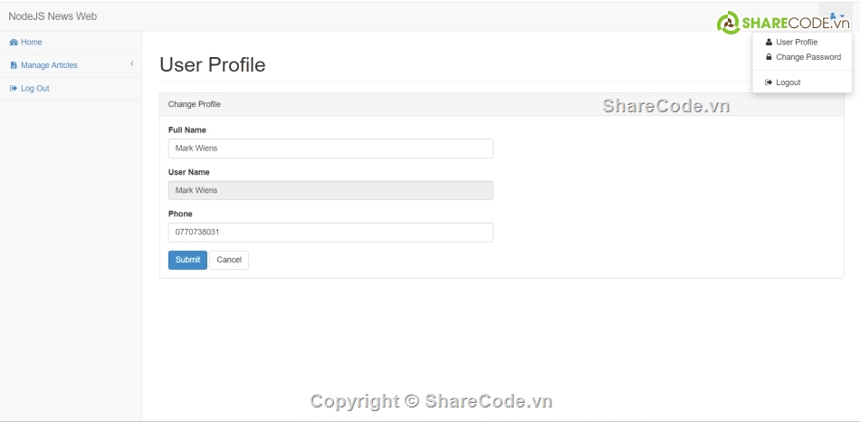Focus the Full Name text field
860x422 pixels.
pyautogui.click(x=330, y=149)
